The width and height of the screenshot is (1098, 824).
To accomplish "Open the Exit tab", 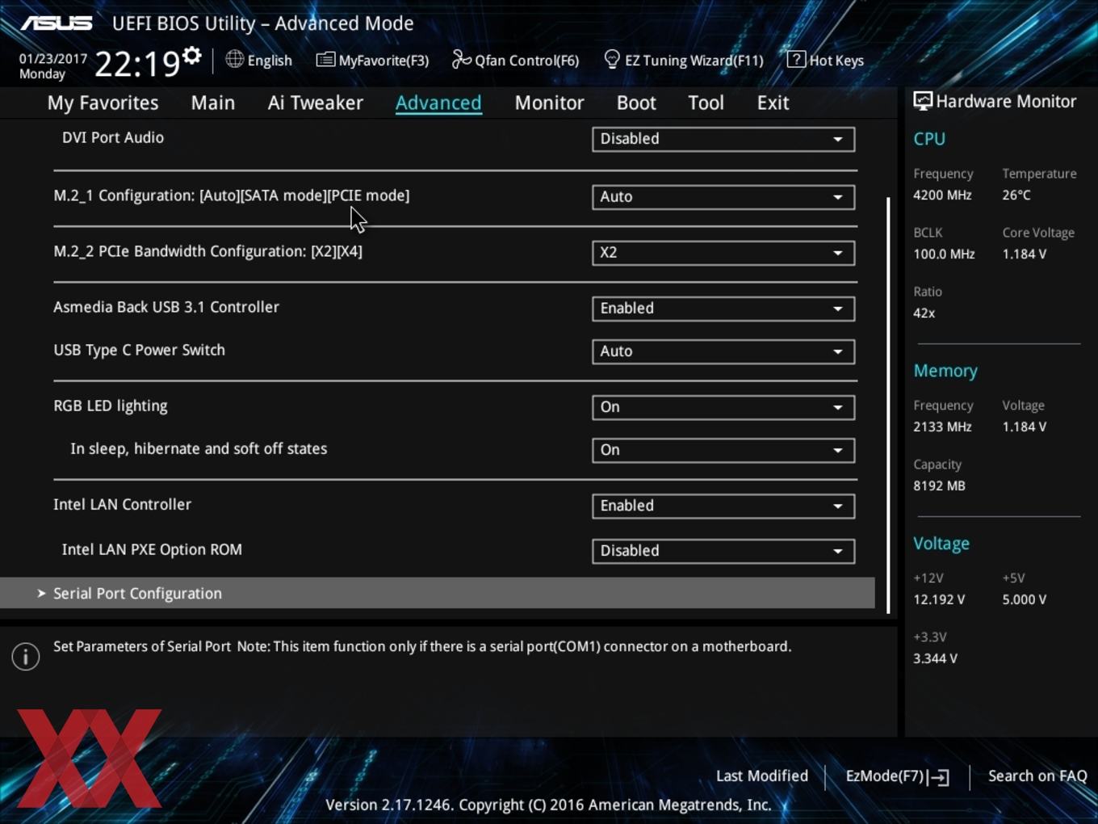I will [773, 103].
